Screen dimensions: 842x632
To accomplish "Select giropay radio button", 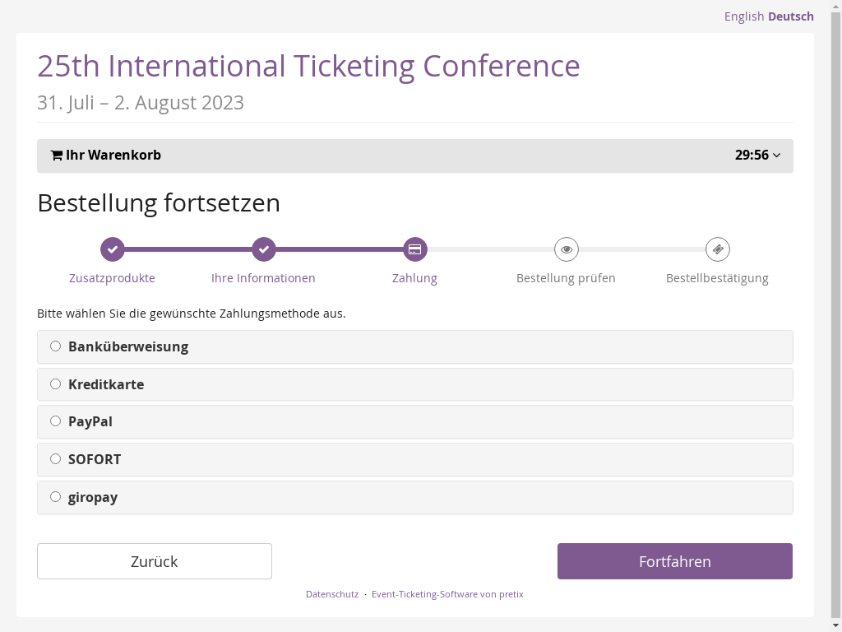I will coord(56,497).
